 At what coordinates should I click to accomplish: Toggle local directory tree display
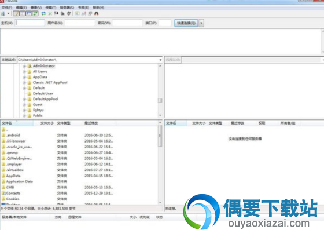[23, 14]
